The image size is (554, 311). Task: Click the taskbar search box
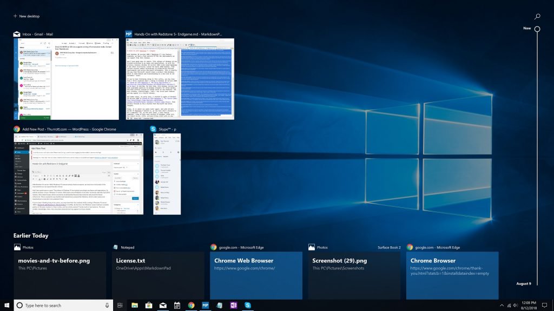[x=60, y=305]
